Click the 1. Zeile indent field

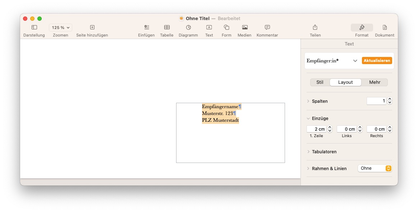316,129
